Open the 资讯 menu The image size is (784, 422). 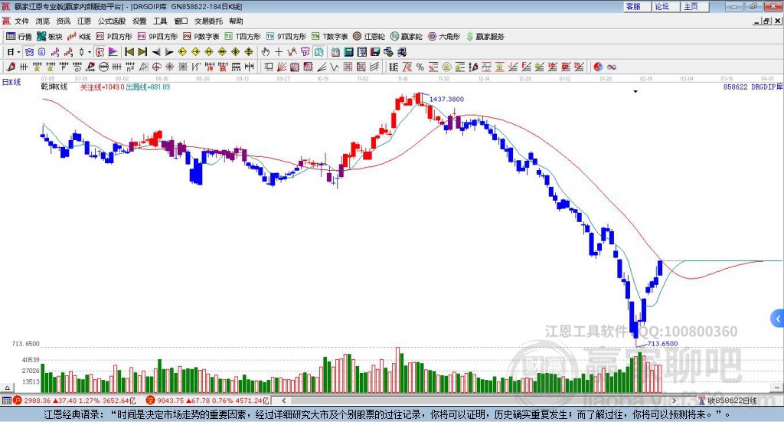click(63, 21)
